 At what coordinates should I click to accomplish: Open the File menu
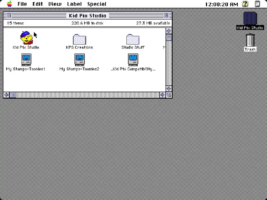[x=22, y=4]
